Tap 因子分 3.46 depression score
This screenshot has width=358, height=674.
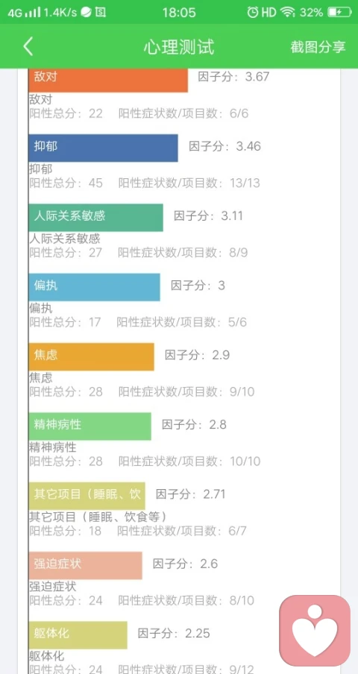224,146
